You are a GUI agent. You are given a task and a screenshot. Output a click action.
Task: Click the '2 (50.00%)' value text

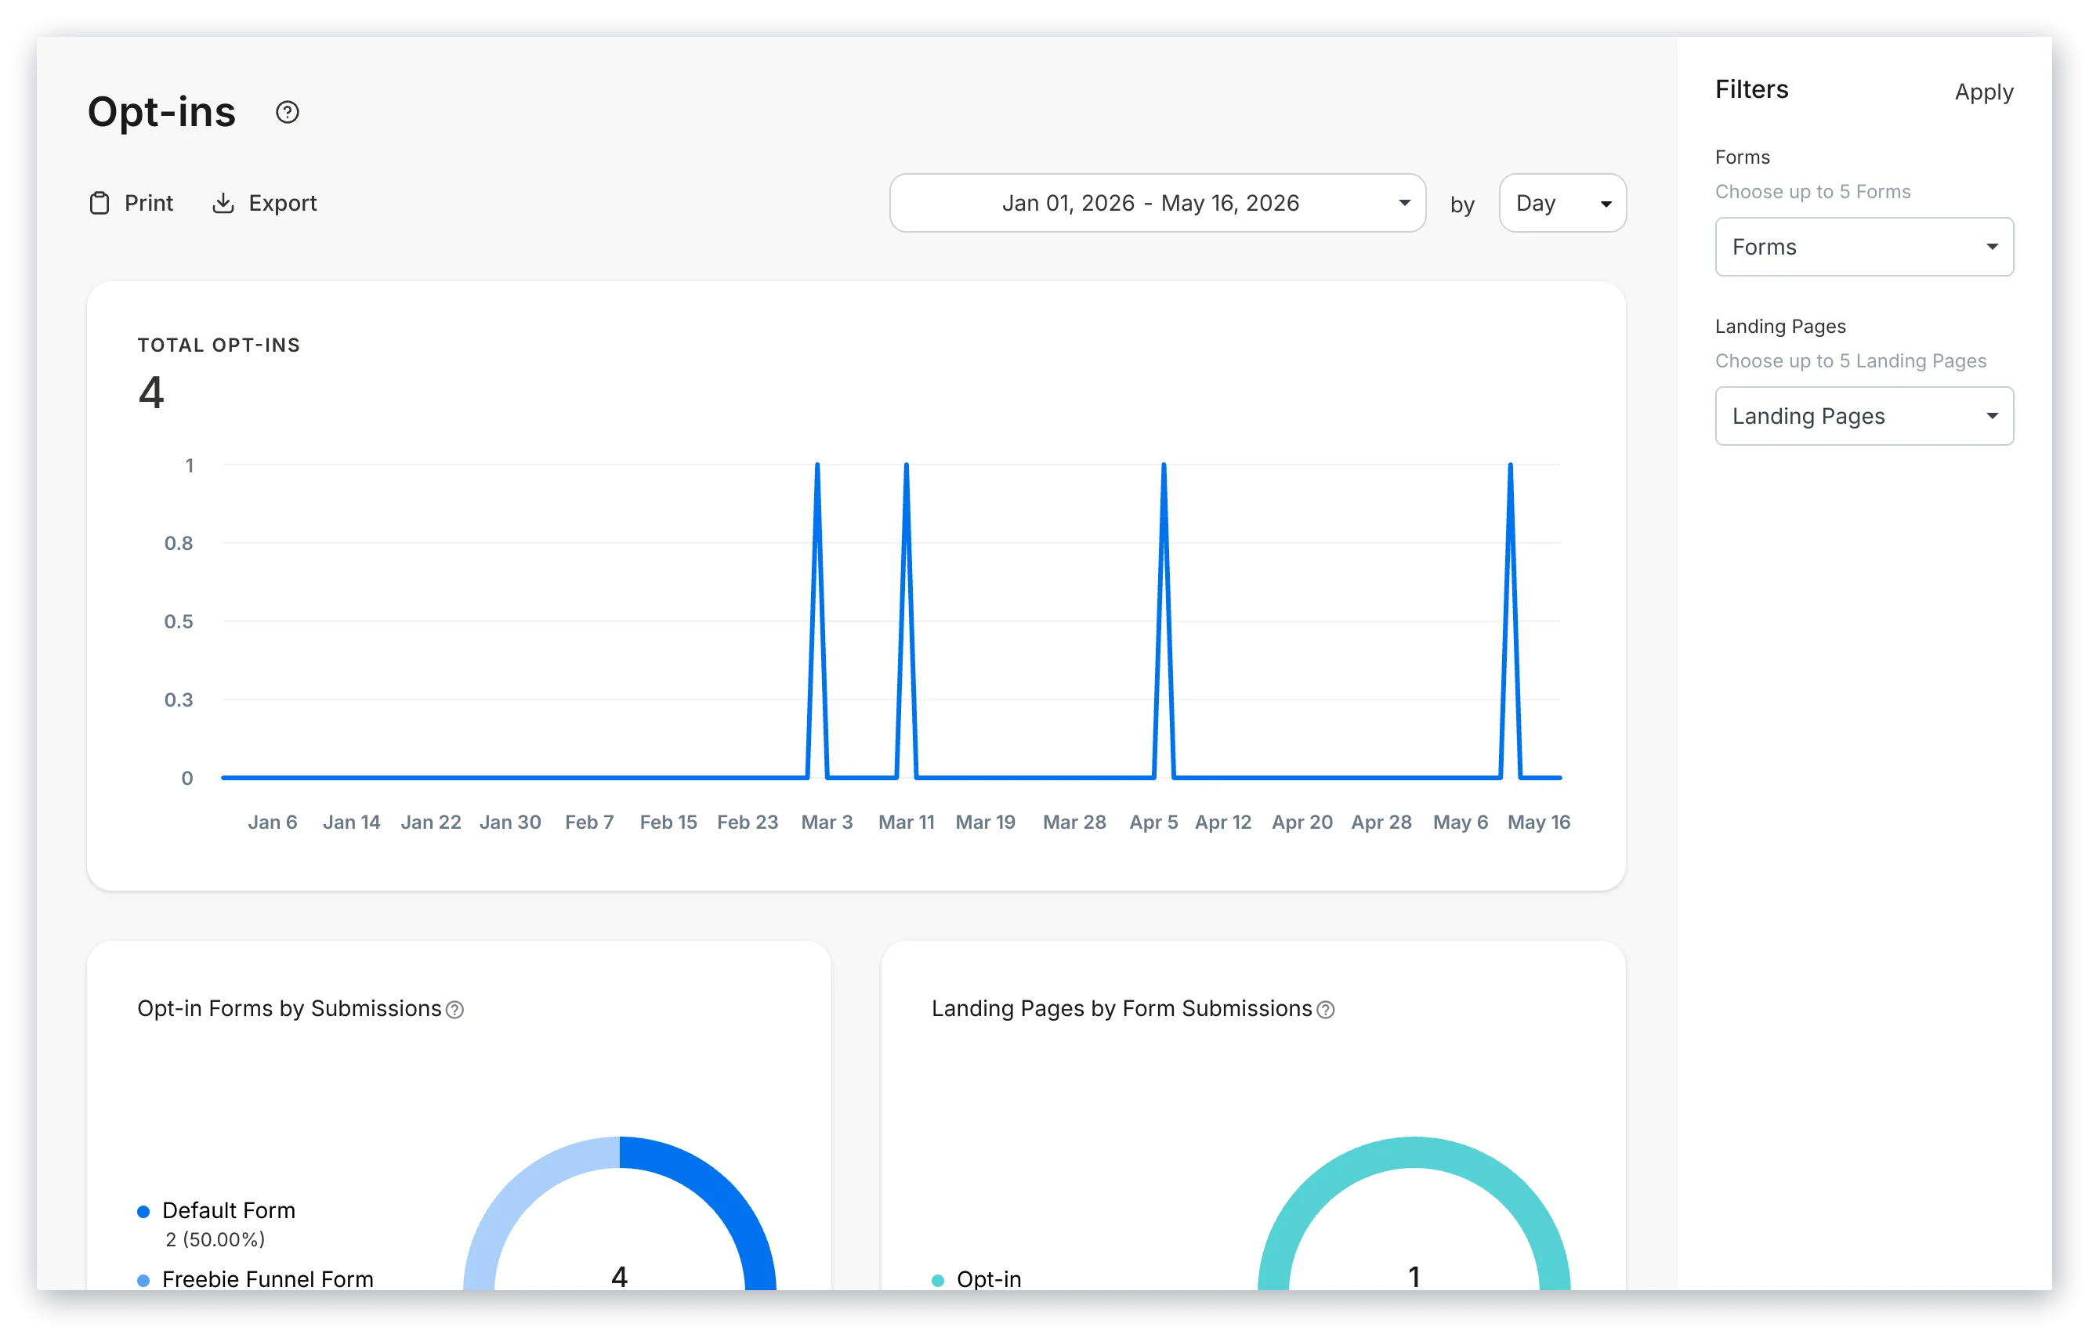[x=215, y=1239]
